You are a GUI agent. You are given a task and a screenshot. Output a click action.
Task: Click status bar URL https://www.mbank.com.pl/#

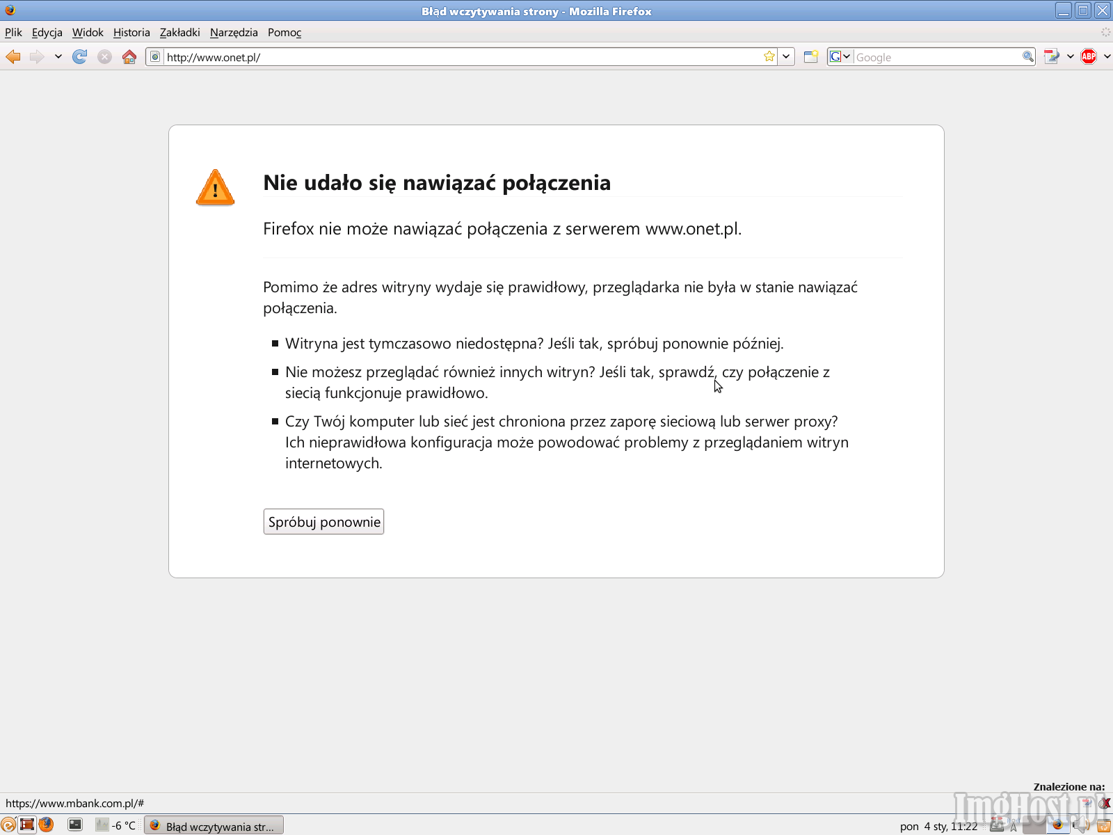tap(75, 803)
